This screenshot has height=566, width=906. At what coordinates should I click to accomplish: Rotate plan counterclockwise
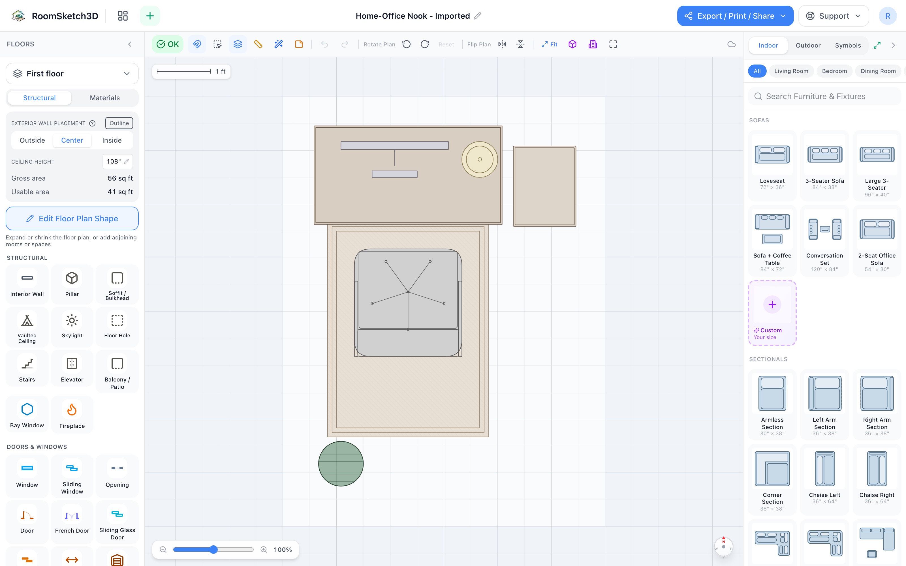point(407,44)
